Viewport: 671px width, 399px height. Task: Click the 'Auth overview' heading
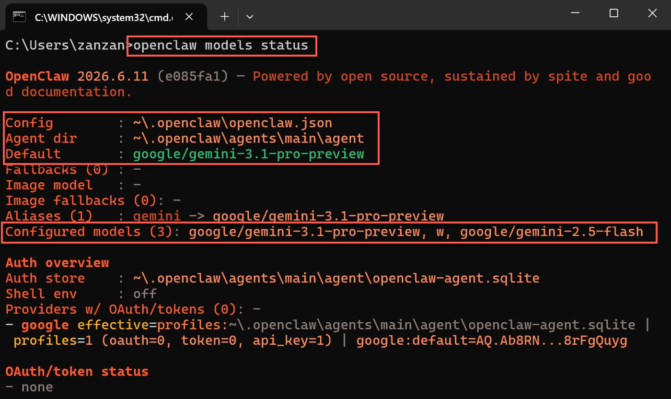pos(57,263)
